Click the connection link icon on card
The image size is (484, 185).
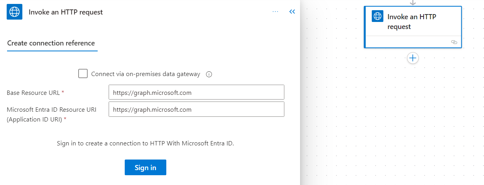tap(454, 42)
